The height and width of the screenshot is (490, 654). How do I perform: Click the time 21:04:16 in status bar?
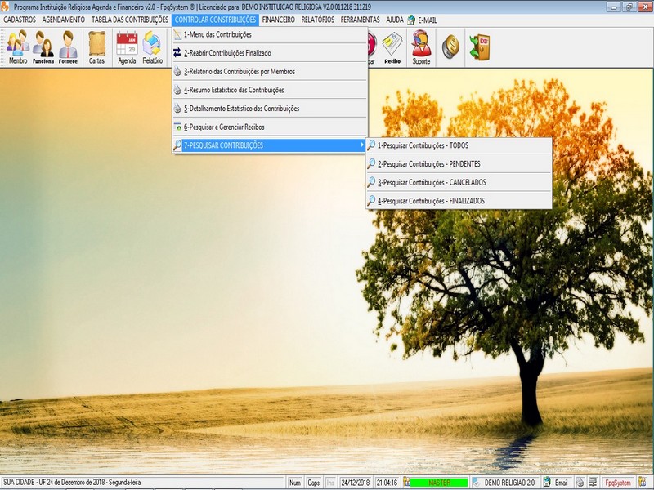pos(387,483)
